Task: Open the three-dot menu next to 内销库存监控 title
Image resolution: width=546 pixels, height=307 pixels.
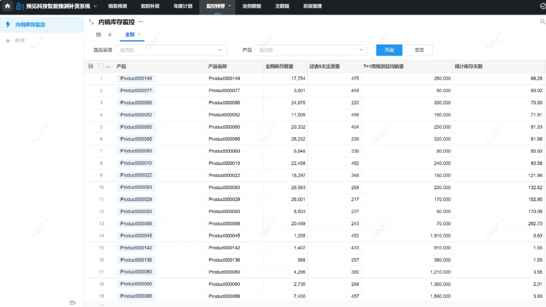Action: (x=140, y=22)
